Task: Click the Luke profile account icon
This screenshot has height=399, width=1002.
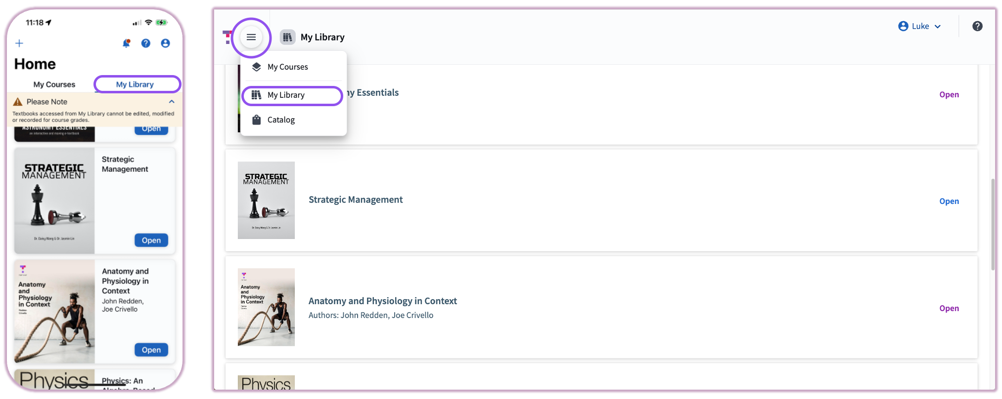Action: coord(904,26)
